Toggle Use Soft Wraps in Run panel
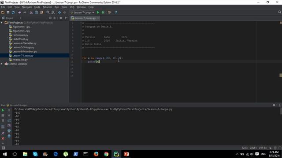The height and width of the screenshot is (158, 282). [9, 121]
